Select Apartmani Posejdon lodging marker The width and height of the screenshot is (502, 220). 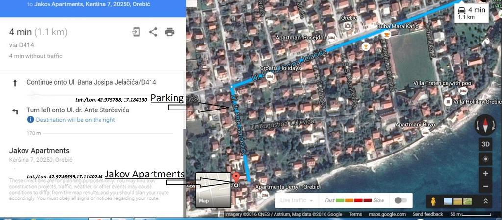pos(332,38)
